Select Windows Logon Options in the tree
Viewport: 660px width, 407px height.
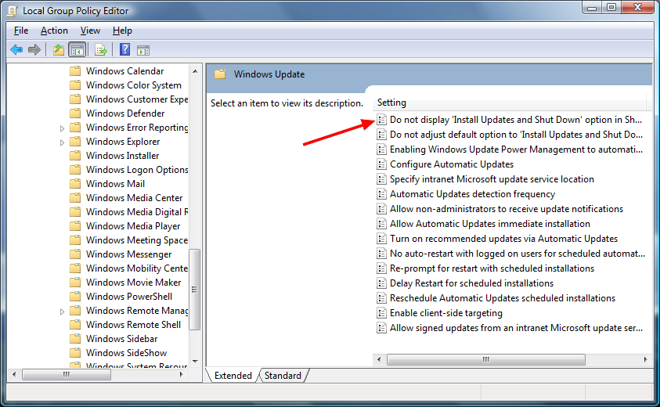pos(137,170)
